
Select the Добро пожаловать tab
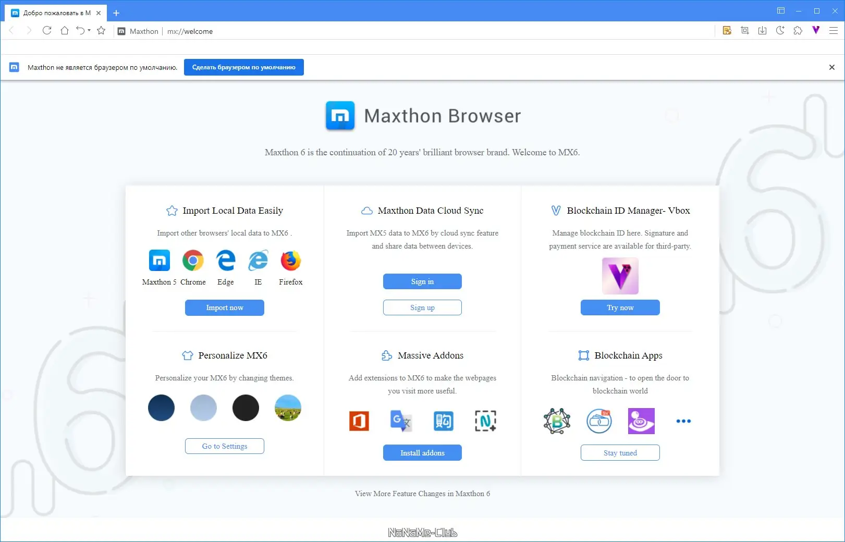click(x=56, y=13)
